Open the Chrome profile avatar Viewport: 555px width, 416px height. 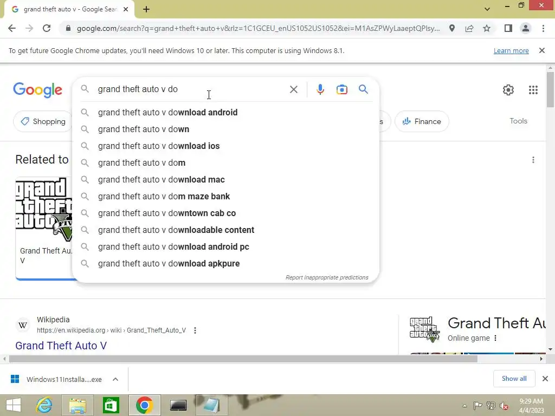pyautogui.click(x=526, y=28)
